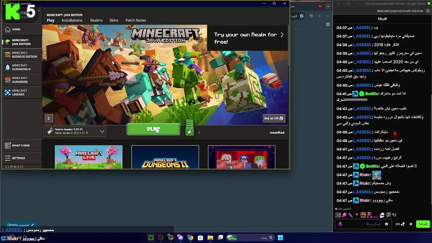
Task: Click the YouTube tab icon in background Chrome
Action: (x=320, y=6)
